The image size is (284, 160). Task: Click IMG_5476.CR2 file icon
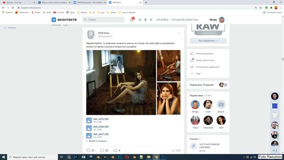89,120
